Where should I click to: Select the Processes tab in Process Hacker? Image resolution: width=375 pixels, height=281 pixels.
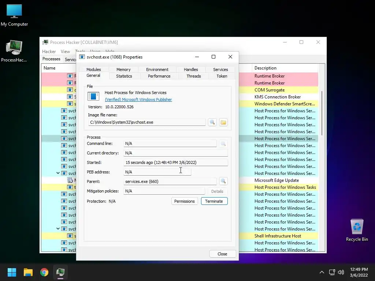tap(51, 59)
